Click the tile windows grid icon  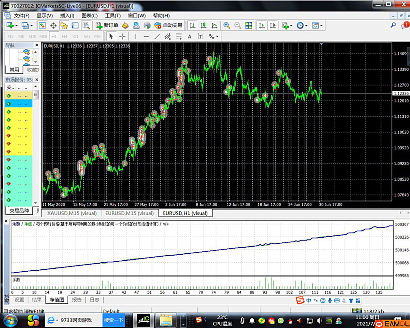(249, 25)
